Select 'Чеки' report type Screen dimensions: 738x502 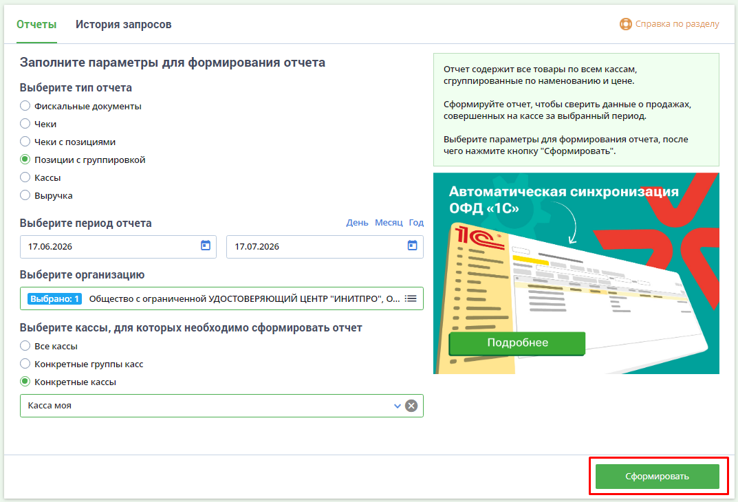25,124
